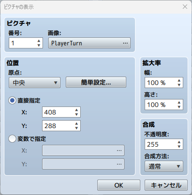The width and height of the screenshot is (192, 195).
Task: Open the 合成方法 blend mode dropdown
Action: [164, 166]
